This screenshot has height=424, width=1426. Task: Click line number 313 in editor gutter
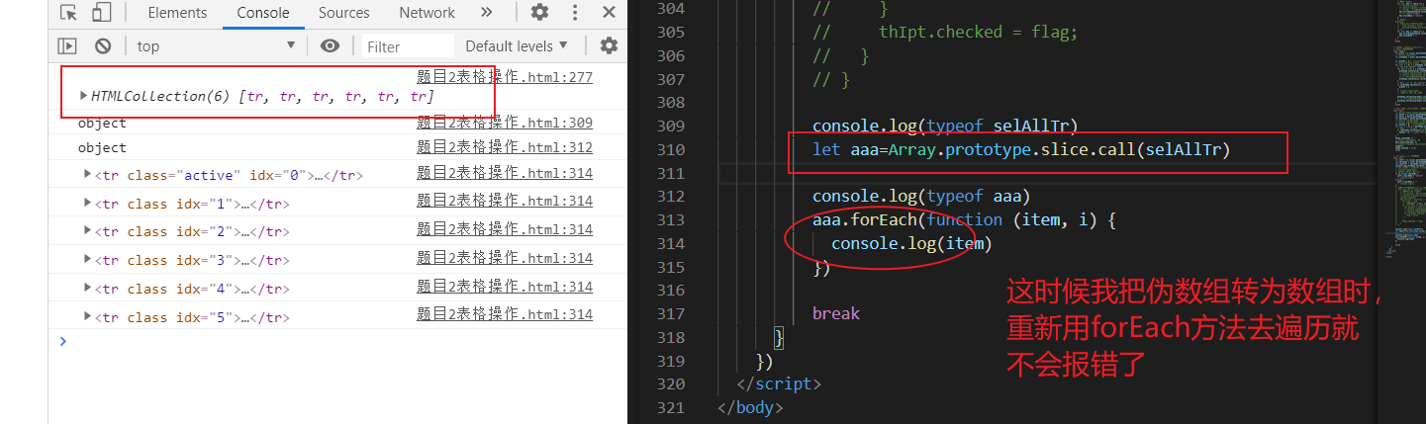[671, 219]
